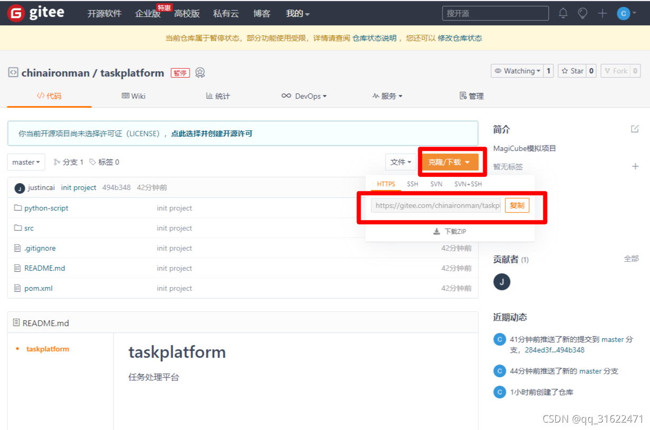Open commit 494b348
Image resolution: width=650 pixels, height=430 pixels.
coord(116,187)
